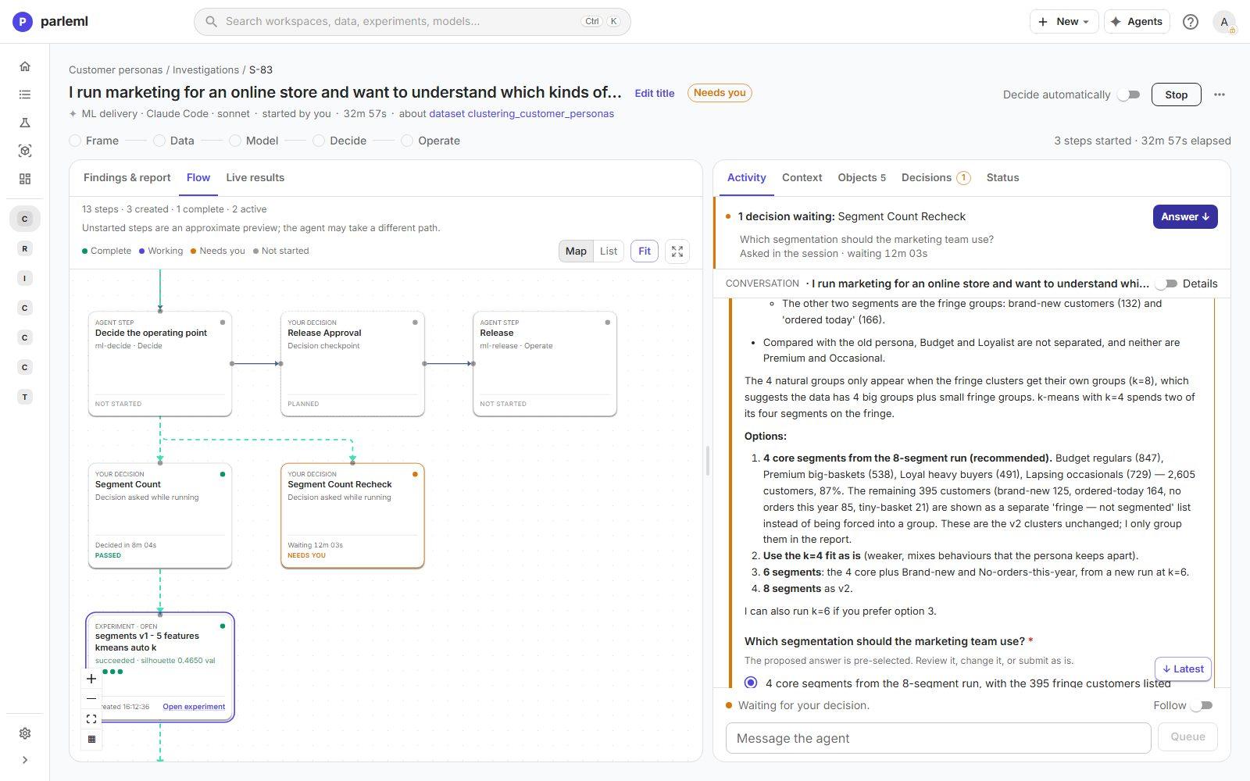Open the user avatar A menu
The height and width of the screenshot is (781, 1250).
point(1224,22)
